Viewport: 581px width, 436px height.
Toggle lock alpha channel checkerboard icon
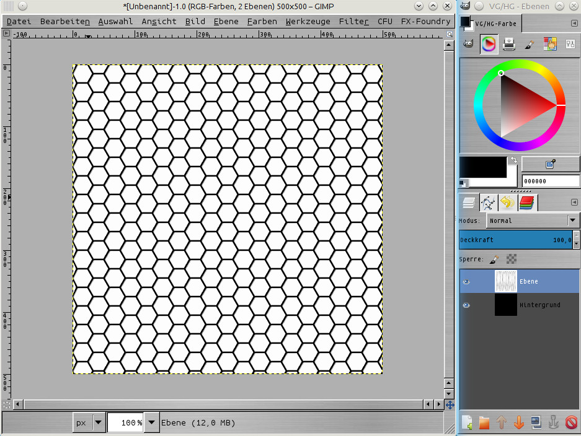click(512, 259)
